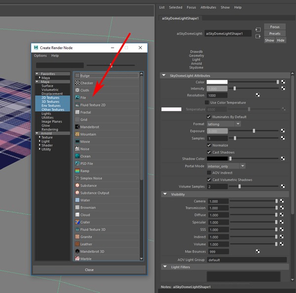Click the Focus button
Viewport: 296px width, 293px height.
tap(275, 27)
